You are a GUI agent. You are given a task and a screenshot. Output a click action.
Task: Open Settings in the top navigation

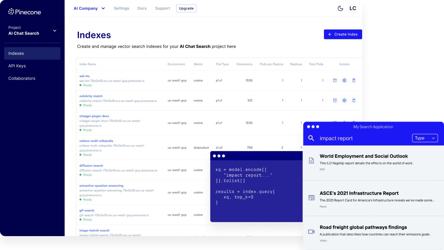[121, 8]
